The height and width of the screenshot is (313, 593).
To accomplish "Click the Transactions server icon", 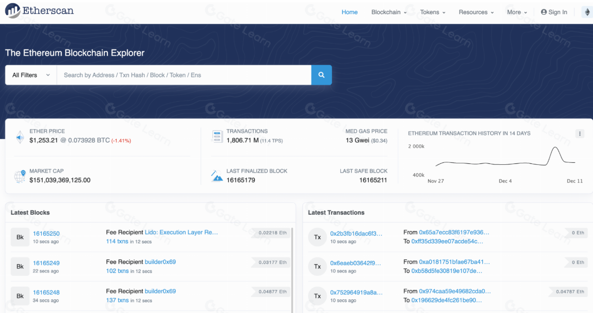I will [217, 136].
